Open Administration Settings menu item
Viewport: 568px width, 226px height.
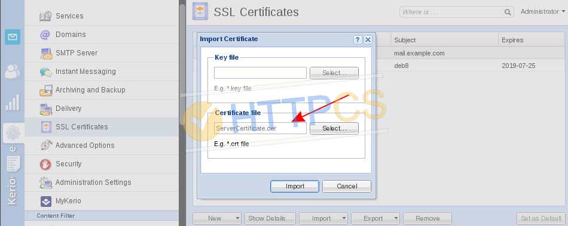tap(93, 182)
